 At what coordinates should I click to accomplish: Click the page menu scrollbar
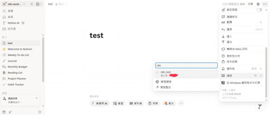(x=266, y=72)
